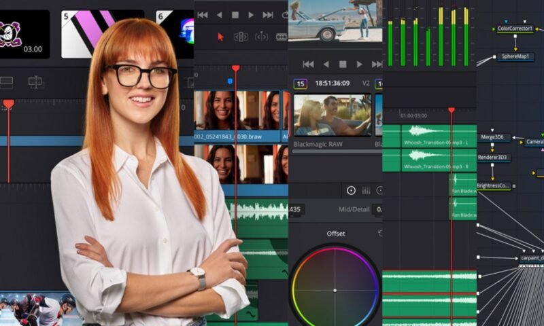The height and width of the screenshot is (326, 544).
Task: Play forward under the car viewer
Action: click(360, 65)
